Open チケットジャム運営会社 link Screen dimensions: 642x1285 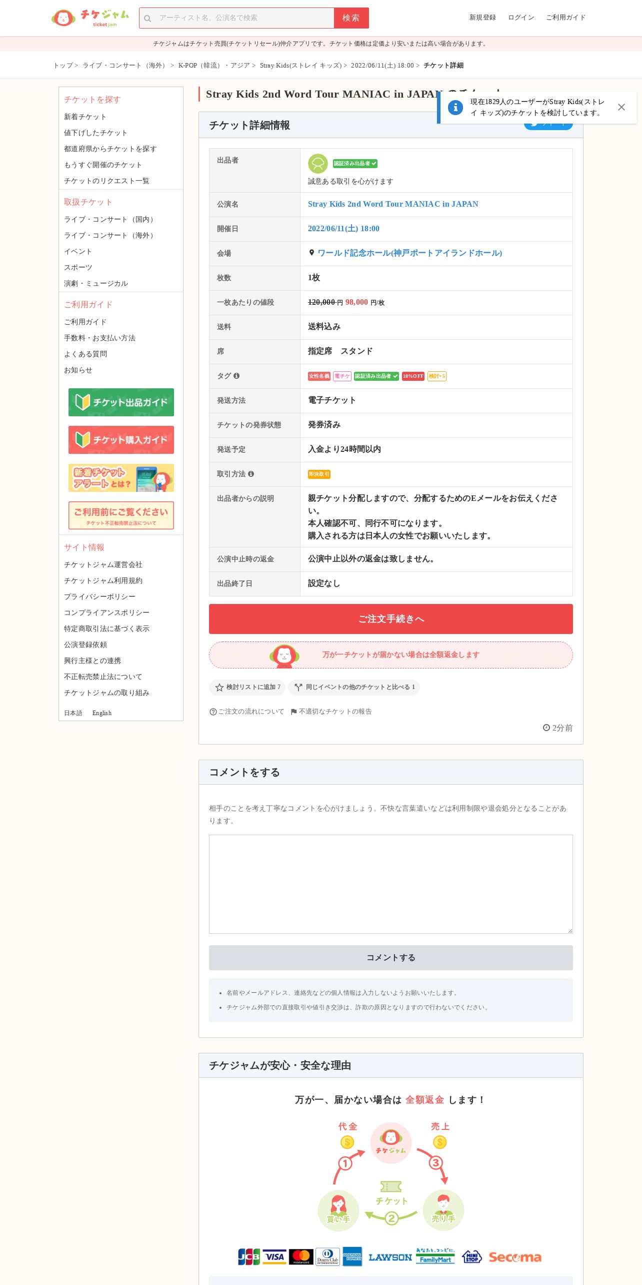[103, 564]
